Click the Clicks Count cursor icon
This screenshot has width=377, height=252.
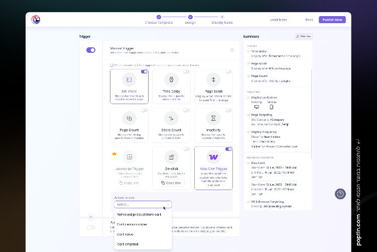(171, 118)
